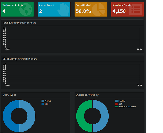Click the blocklist legend color box
The image size is (163, 133).
click(116, 101)
